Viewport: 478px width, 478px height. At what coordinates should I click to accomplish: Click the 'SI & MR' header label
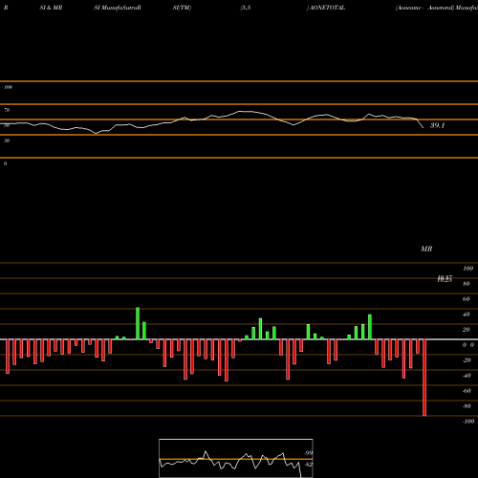pos(51,8)
